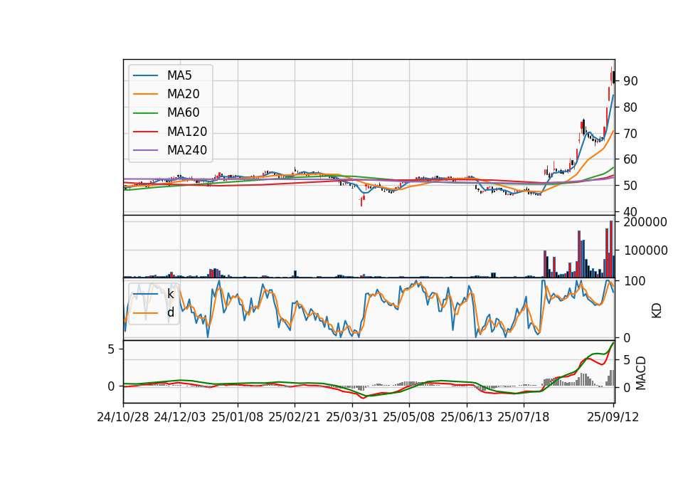Click the green MA60 legend line
The height and width of the screenshot is (491, 683).
145,113
